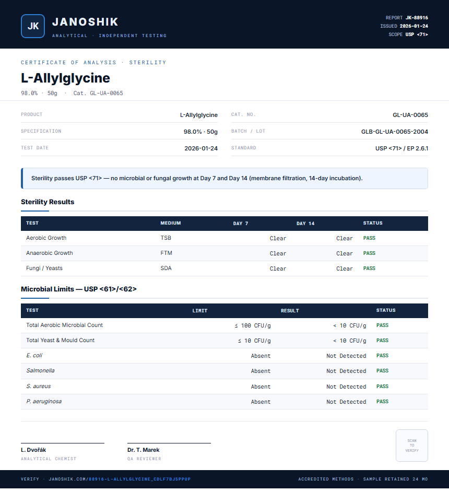This screenshot has height=503, width=449.
Task: Click the test date value 2026-01-24
Action: point(201,148)
